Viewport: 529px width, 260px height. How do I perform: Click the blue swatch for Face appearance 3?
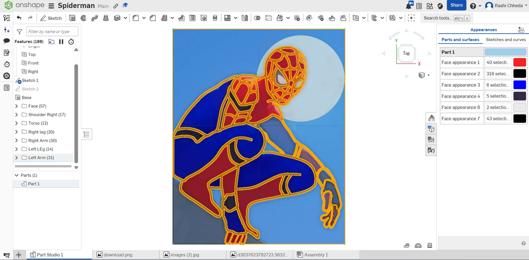519,85
